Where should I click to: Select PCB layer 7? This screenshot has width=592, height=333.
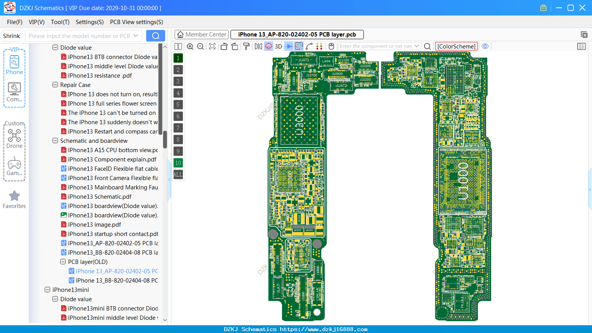pos(178,128)
